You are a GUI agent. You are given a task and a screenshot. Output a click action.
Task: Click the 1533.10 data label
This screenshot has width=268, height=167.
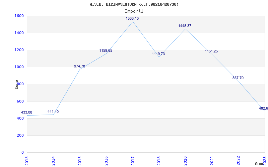click(132, 18)
